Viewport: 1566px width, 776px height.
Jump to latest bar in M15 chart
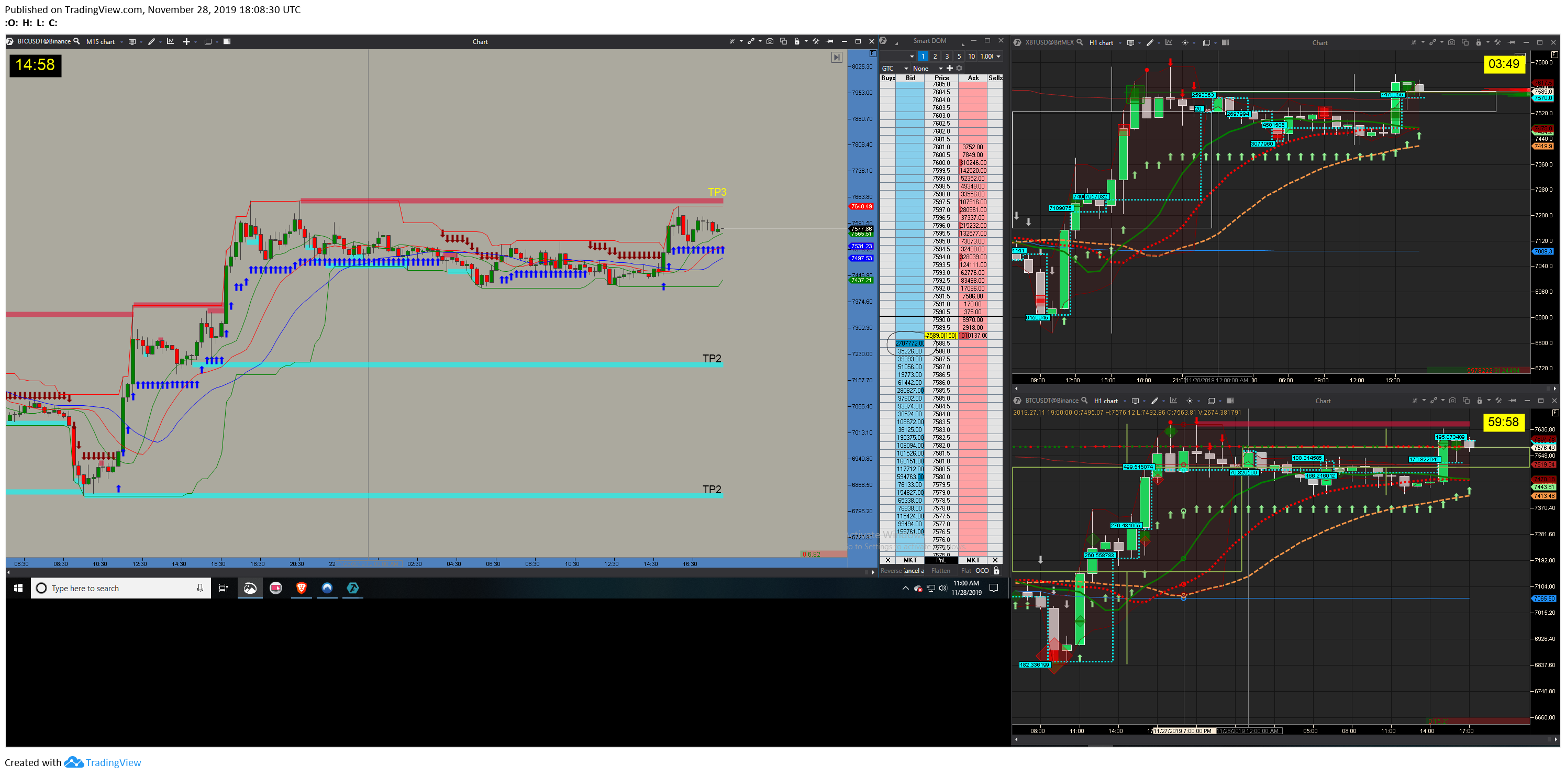837,57
